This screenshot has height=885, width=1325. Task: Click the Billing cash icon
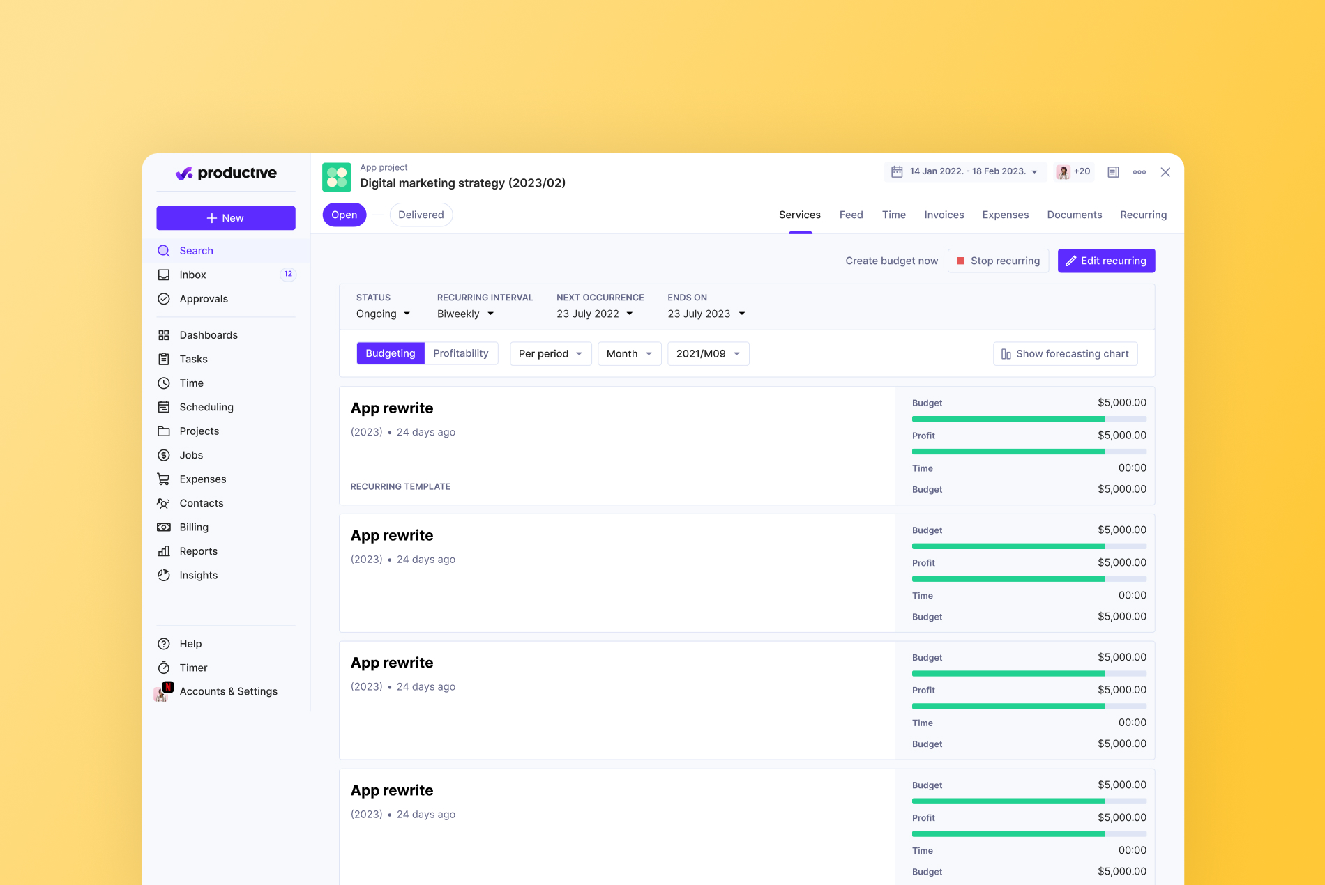[164, 528]
